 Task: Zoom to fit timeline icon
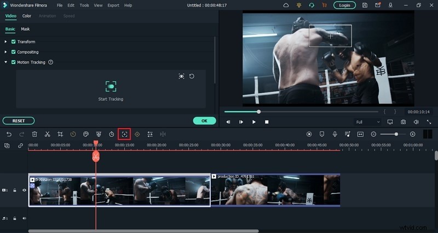point(360,134)
